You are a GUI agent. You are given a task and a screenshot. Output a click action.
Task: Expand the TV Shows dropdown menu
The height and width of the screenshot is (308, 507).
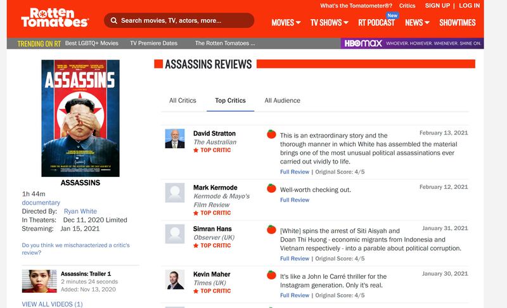tap(329, 23)
